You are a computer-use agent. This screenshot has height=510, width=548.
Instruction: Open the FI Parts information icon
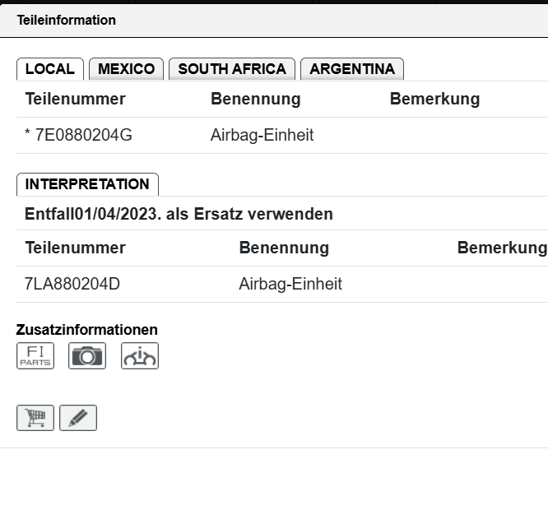pos(35,355)
